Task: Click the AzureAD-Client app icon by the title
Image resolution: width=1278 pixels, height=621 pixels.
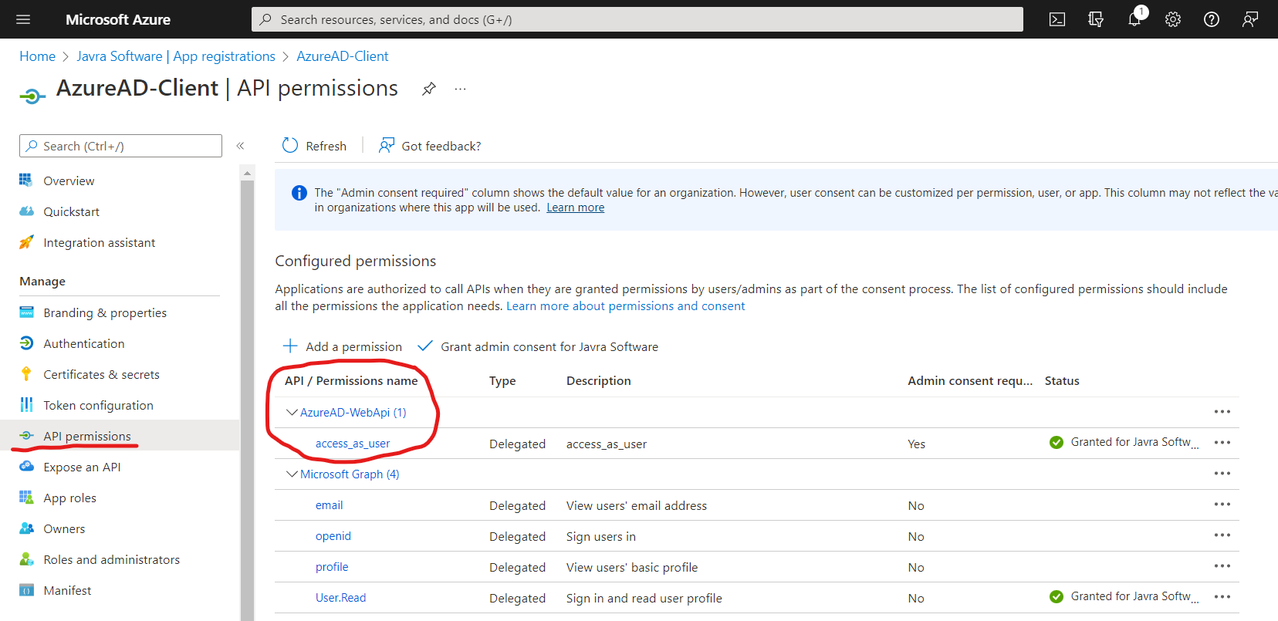Action: tap(32, 96)
